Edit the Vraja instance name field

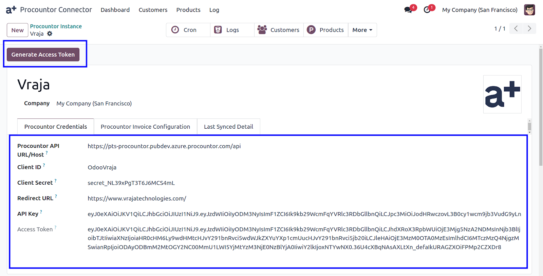pyautogui.click(x=34, y=85)
